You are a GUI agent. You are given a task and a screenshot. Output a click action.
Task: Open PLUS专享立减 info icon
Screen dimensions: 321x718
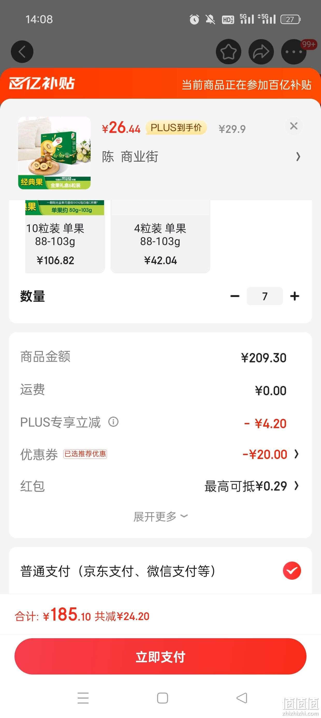point(113,422)
